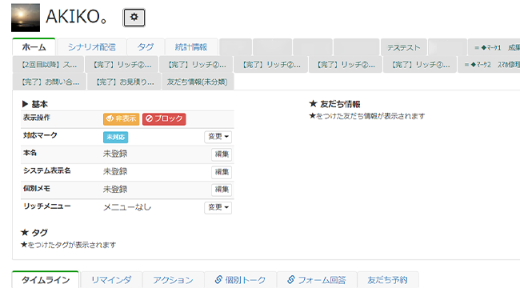Edit the システム表示名 field

222,172
